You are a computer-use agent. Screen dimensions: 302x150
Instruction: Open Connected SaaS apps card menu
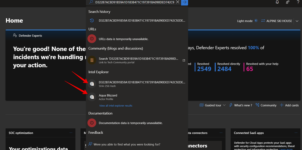click(296, 133)
